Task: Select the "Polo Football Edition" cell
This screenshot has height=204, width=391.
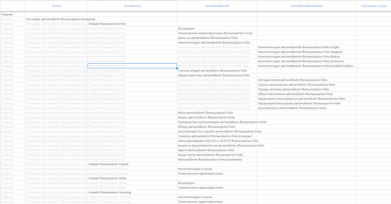Action: click(307, 66)
